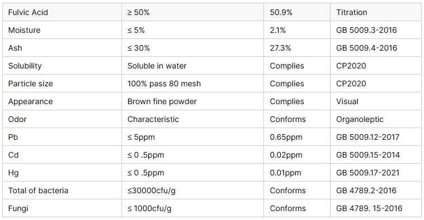Select the Organoleptic method cell
Screen dimensions: 424x220
click(360, 119)
